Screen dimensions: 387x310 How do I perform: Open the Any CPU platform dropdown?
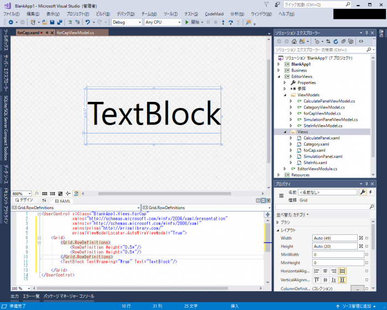(162, 23)
